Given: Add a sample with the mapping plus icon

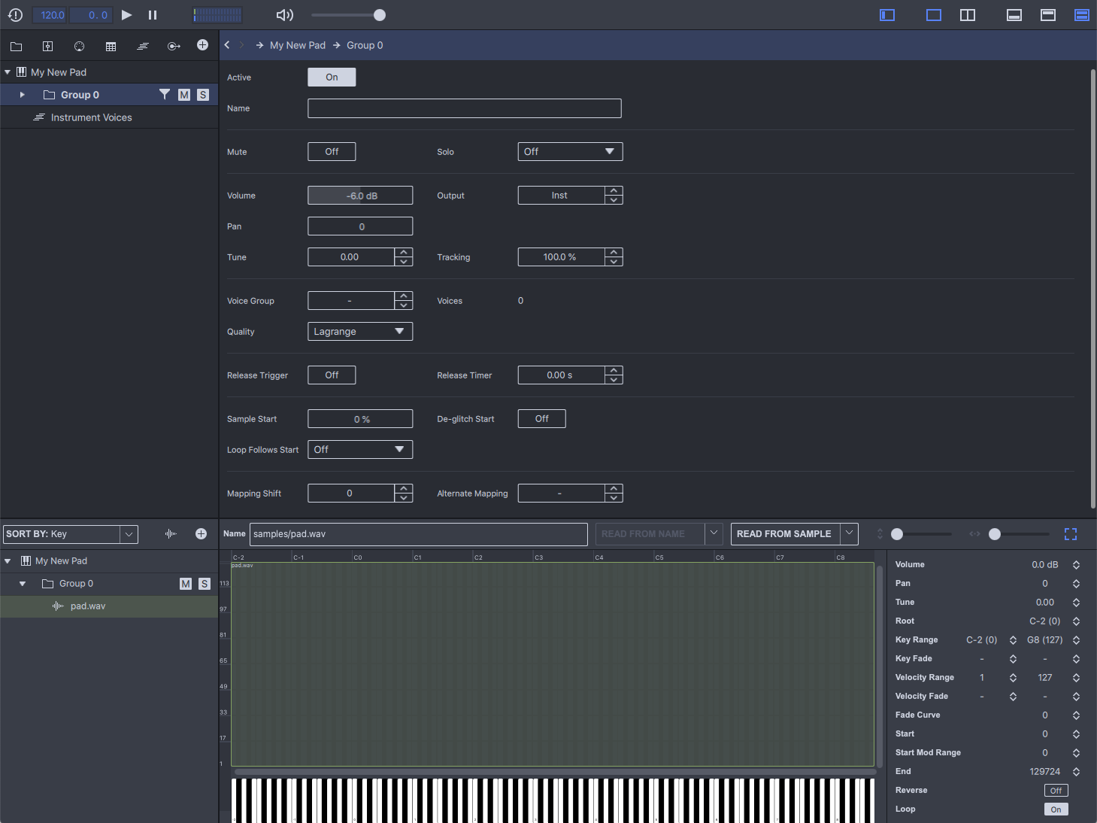Looking at the screenshot, I should [201, 534].
